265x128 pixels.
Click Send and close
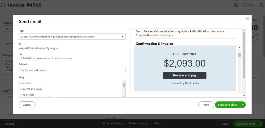(228, 105)
